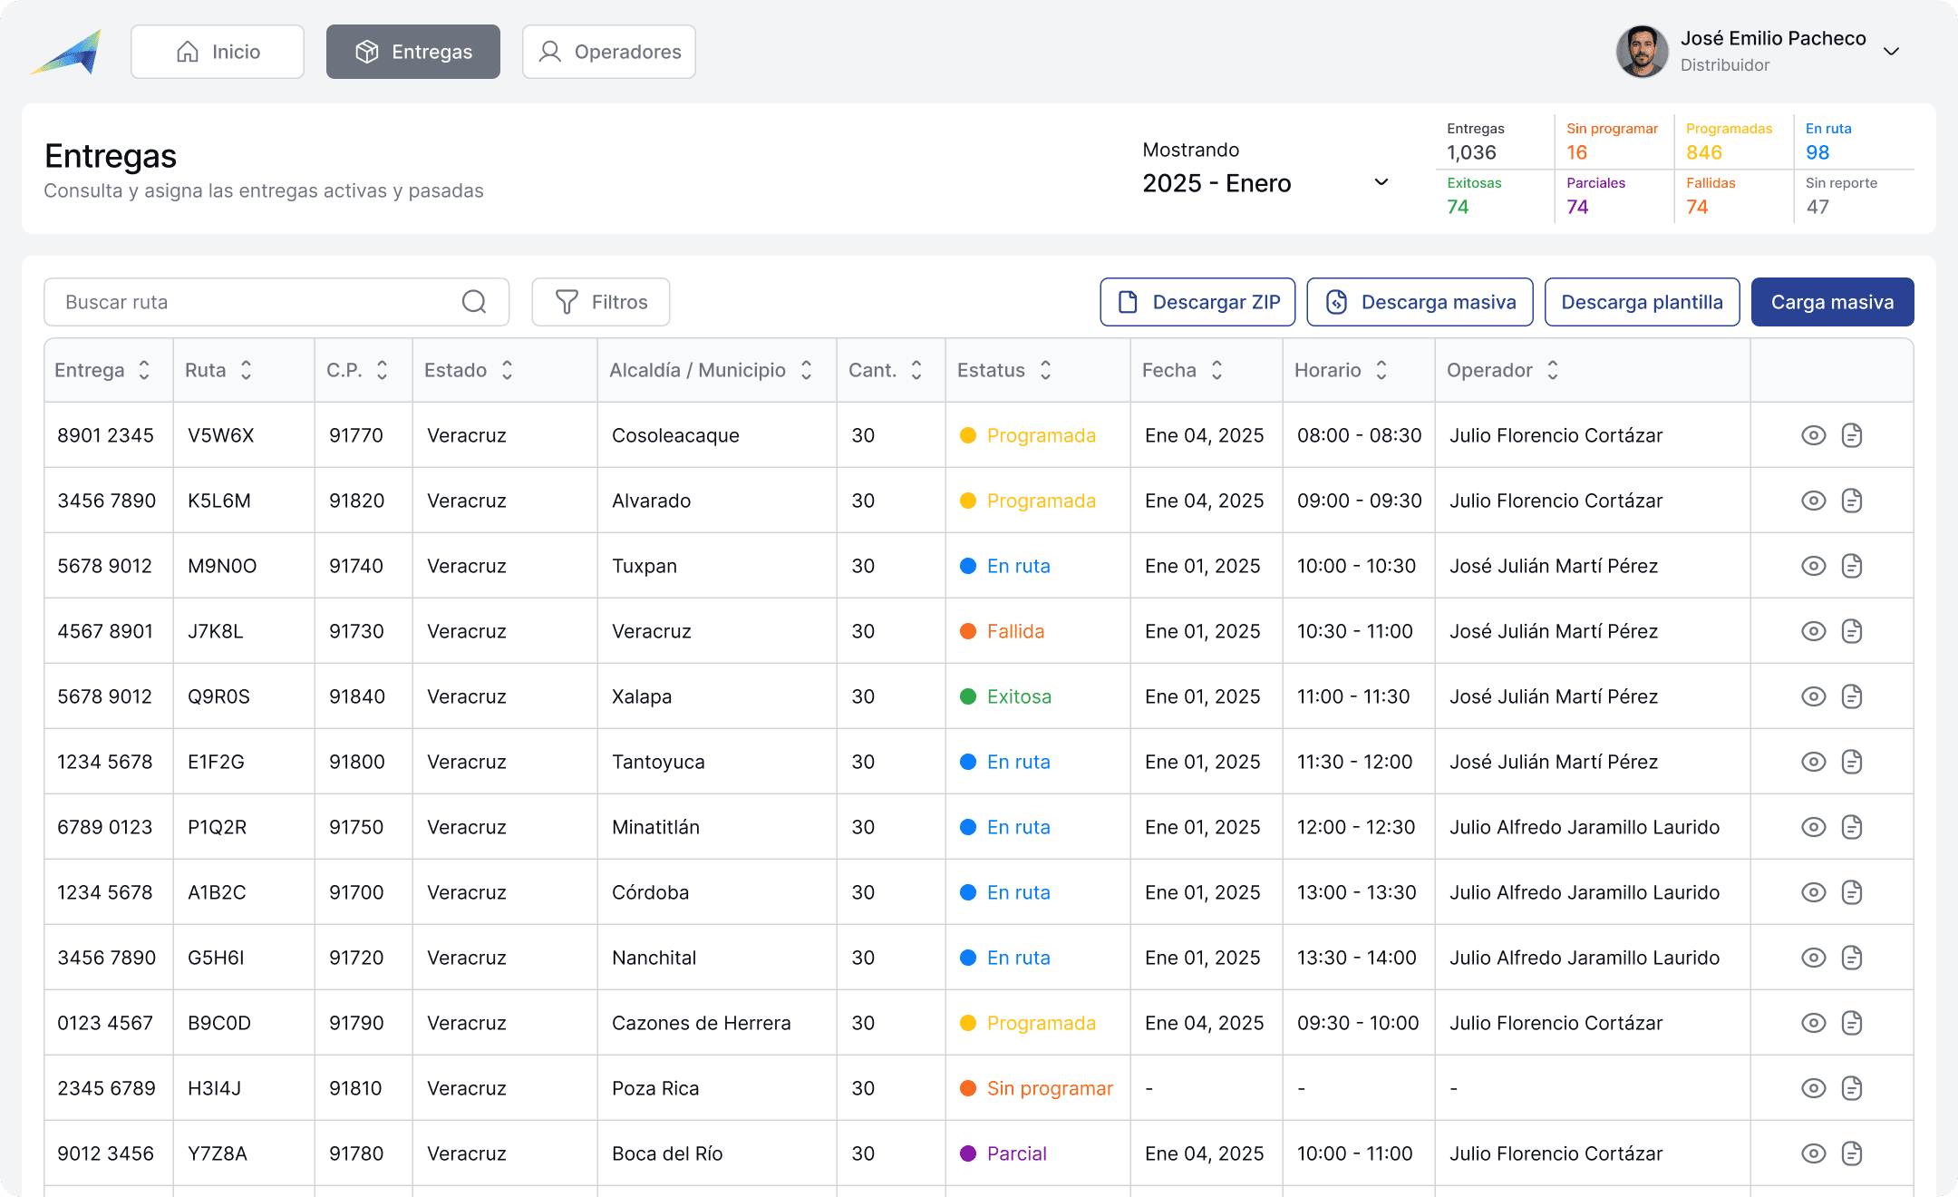
Task: Open document icon for Alvarado row
Action: [1852, 501]
